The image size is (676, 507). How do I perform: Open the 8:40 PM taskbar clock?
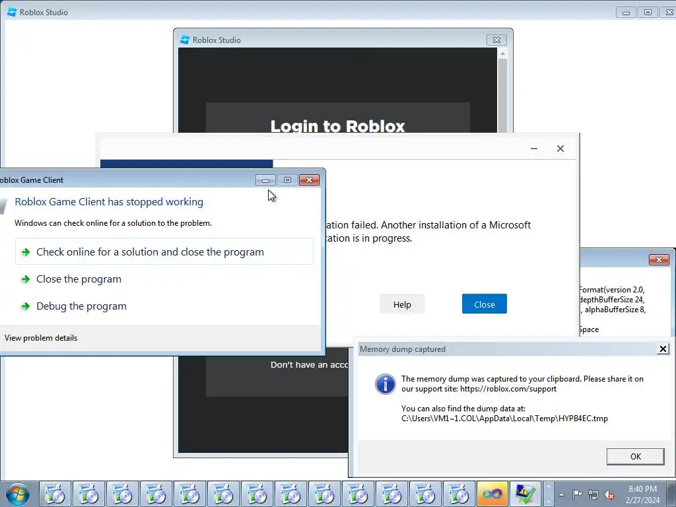coord(642,489)
